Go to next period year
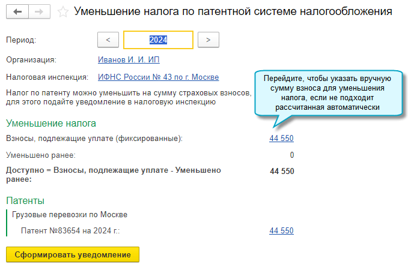The height and width of the screenshot is (267, 408). pos(208,40)
